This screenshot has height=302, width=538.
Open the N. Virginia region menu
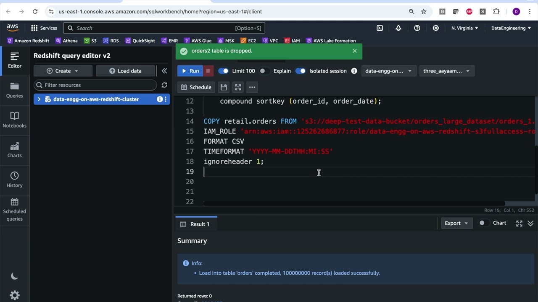pos(464,28)
